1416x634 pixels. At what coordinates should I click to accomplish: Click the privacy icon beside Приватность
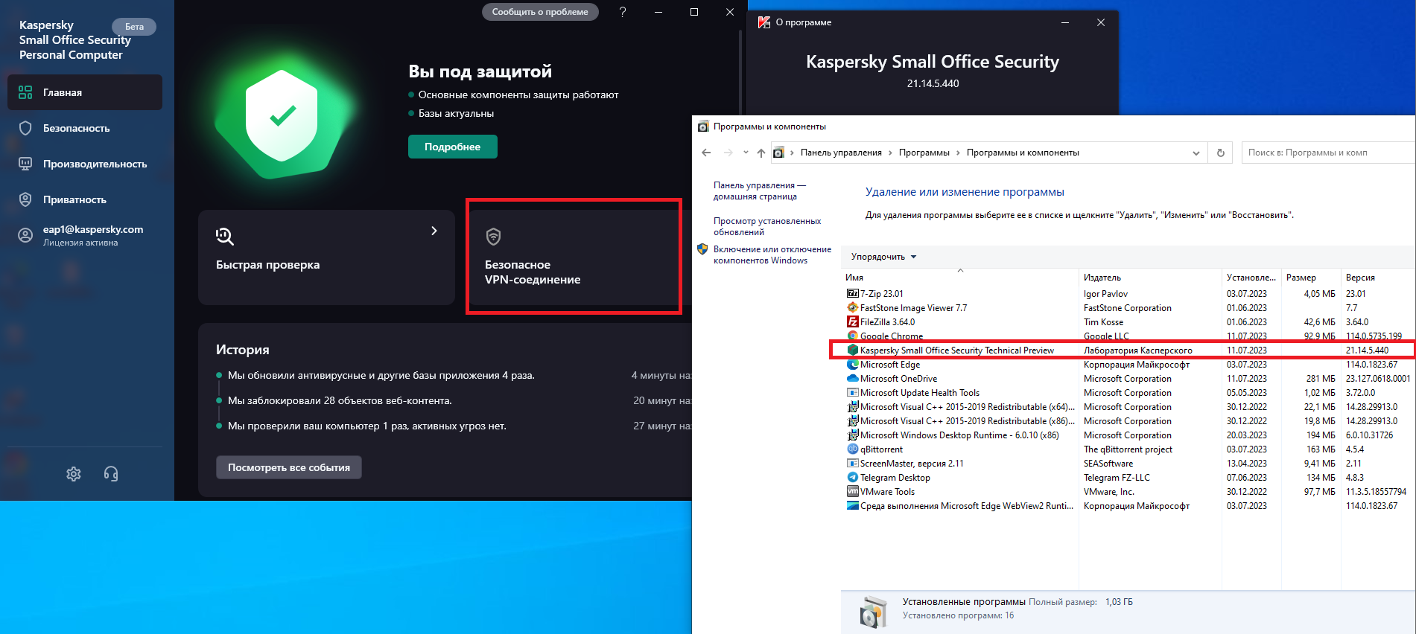point(25,199)
